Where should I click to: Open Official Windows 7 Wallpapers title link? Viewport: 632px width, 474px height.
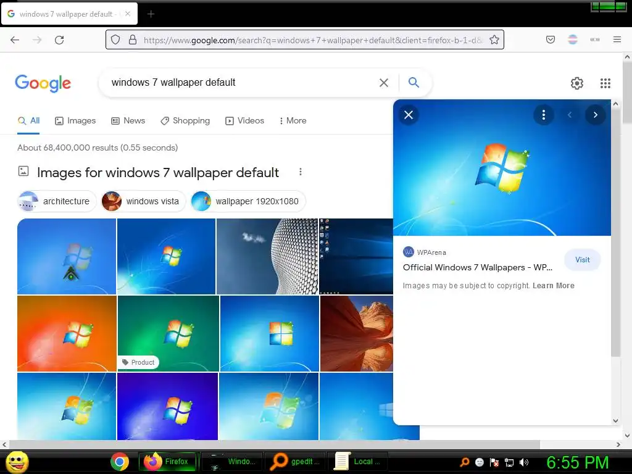(477, 268)
